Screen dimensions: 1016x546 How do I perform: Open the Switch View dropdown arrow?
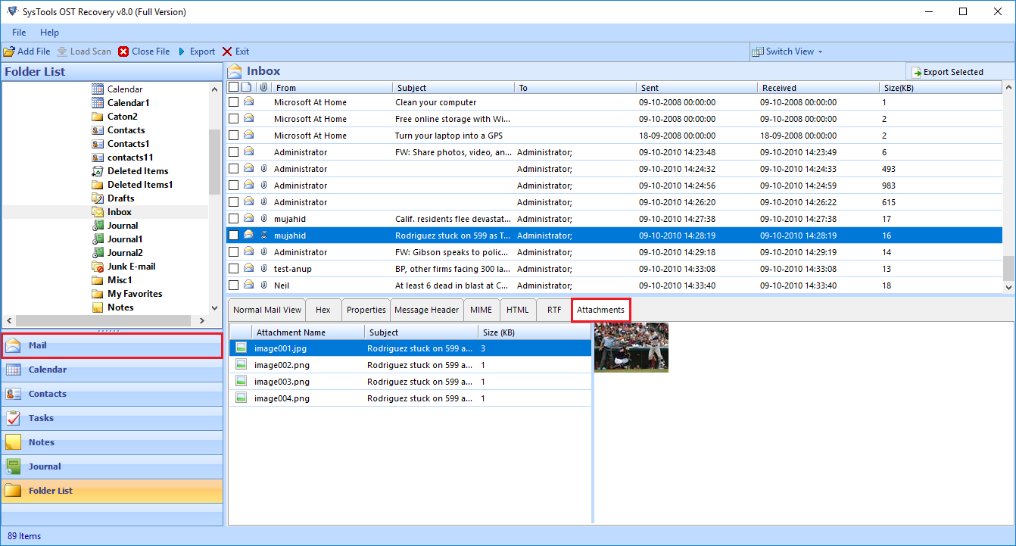point(820,52)
